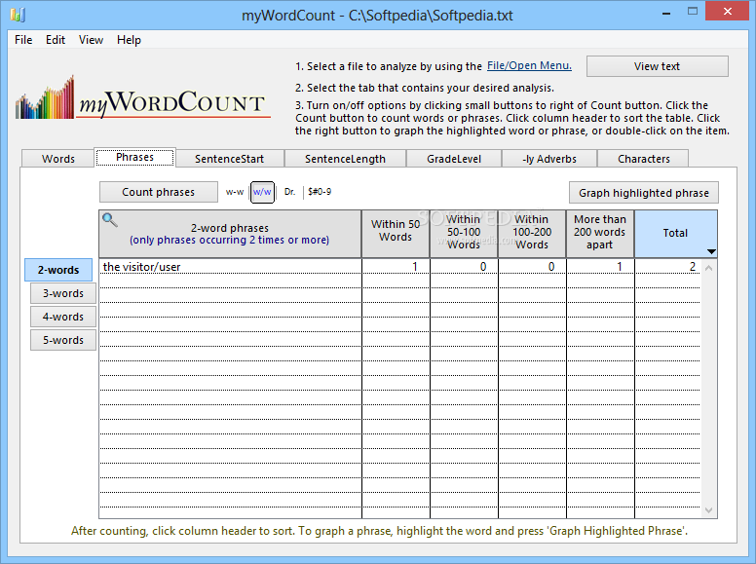Click the sort arrow in the Total column

pos(711,251)
